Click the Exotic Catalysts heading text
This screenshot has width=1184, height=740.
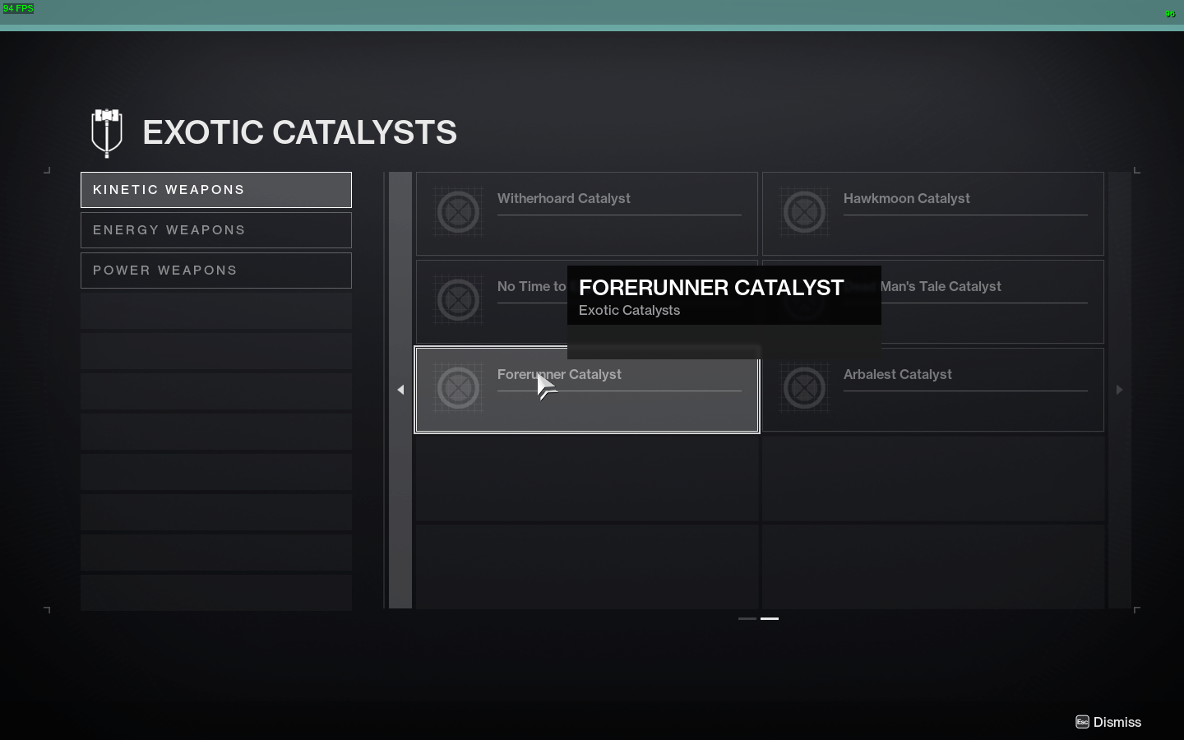(300, 132)
